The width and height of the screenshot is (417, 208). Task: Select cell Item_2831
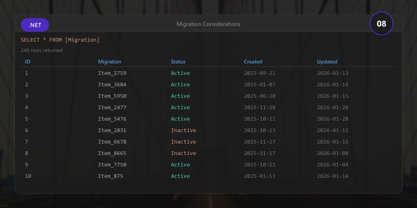[x=112, y=131]
